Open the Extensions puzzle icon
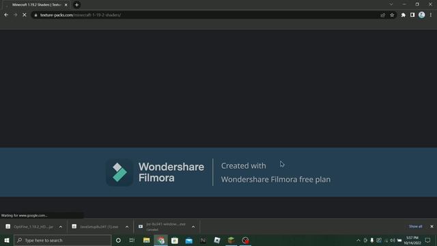 [404, 15]
